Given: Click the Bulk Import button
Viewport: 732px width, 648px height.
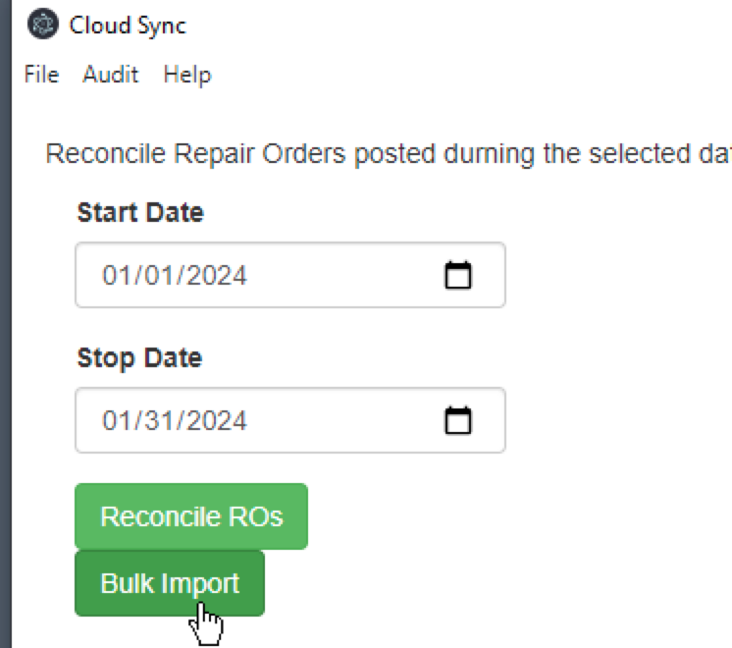Looking at the screenshot, I should 170,583.
